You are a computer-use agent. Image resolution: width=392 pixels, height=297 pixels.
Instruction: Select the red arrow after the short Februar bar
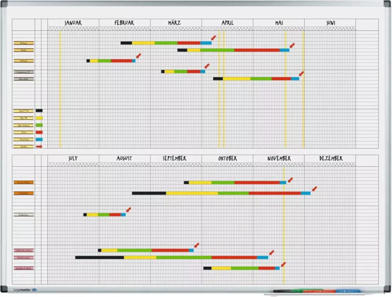tap(138, 56)
